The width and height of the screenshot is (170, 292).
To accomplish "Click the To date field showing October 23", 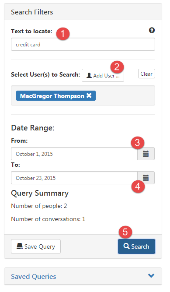I will 74,178.
